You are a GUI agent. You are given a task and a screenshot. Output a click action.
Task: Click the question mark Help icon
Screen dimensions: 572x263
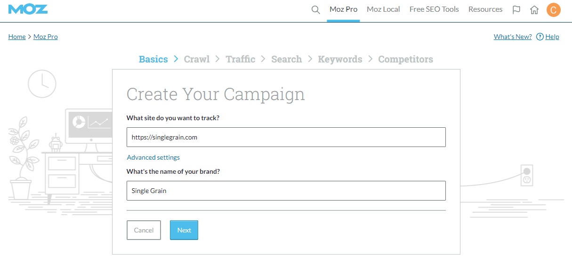coord(540,37)
